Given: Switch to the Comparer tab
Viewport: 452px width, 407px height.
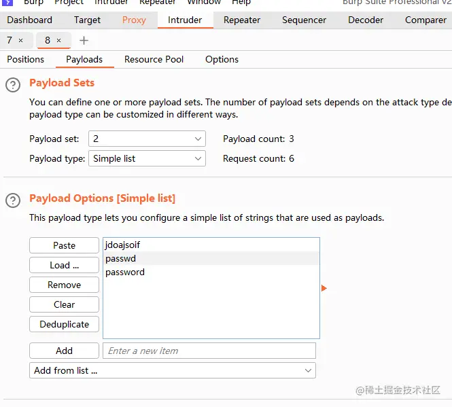Looking at the screenshot, I should [x=425, y=20].
